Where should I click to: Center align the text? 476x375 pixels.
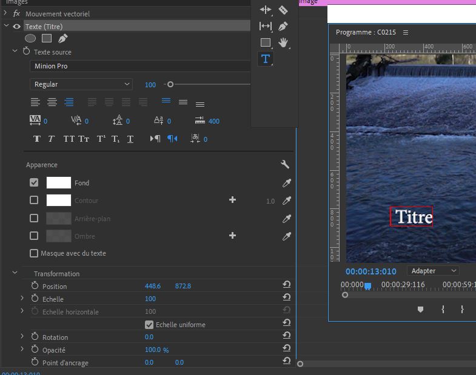click(52, 102)
